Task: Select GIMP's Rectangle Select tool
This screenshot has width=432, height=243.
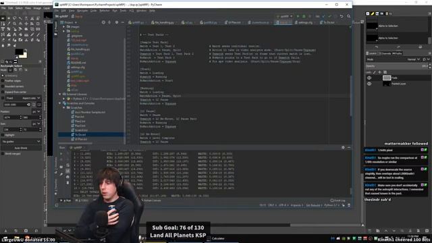Action: point(3,18)
